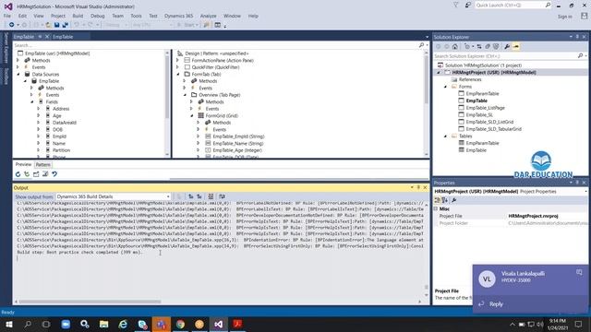The width and height of the screenshot is (591, 332).
Task: Collapse the Data Sources node
Action: coord(18,74)
